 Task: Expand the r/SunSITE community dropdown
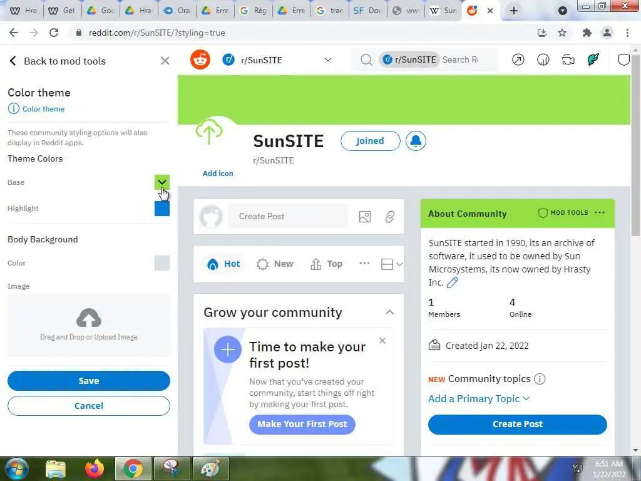328,59
